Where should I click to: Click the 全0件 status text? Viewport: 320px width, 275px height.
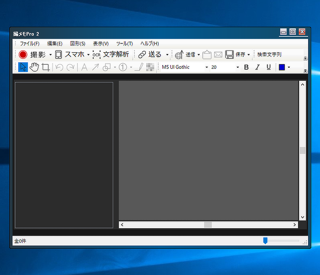click(x=20, y=241)
